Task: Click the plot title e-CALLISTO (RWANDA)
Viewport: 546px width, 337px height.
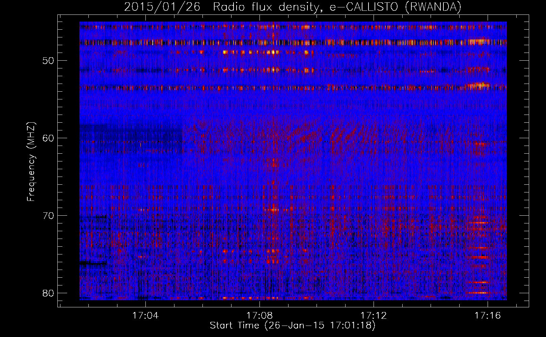Action: tap(395, 7)
